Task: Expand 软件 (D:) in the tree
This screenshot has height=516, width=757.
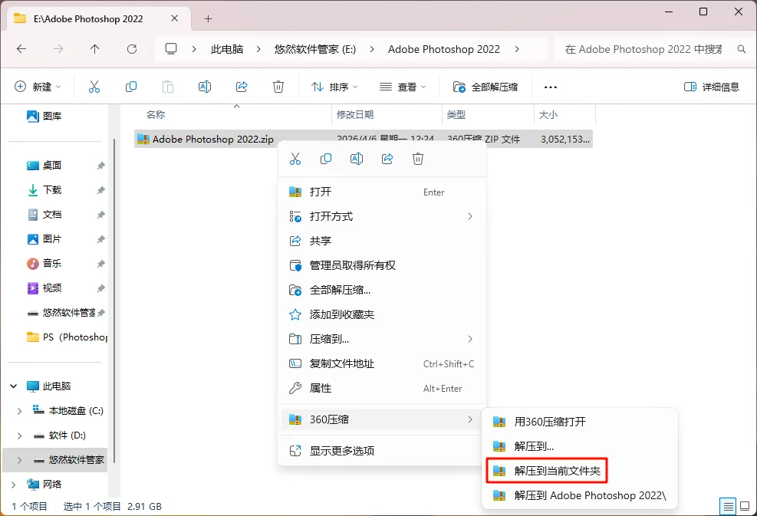Action: point(19,435)
